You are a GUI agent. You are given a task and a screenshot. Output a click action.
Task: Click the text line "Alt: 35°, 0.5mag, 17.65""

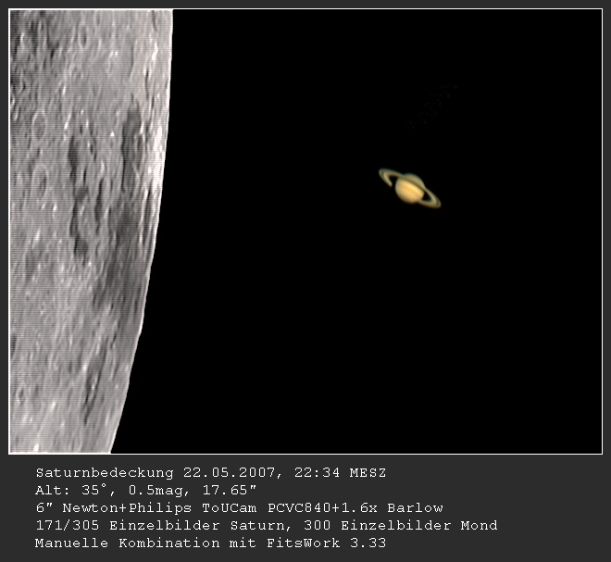click(145, 490)
